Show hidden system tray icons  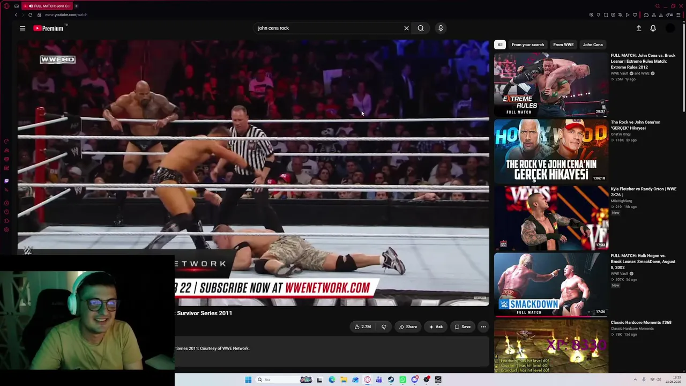(x=636, y=380)
